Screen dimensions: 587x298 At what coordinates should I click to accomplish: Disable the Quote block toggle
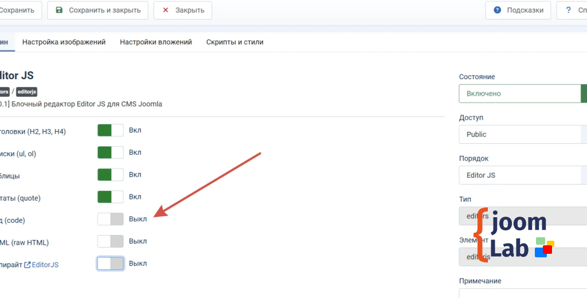[x=110, y=197]
